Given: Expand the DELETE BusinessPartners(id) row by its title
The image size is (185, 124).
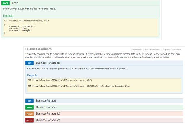Looking at the screenshot, I should tap(48, 120).
